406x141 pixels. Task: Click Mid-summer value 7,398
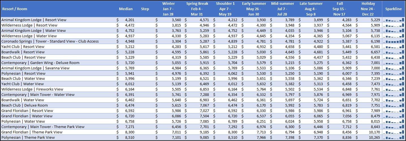[x=290, y=137]
